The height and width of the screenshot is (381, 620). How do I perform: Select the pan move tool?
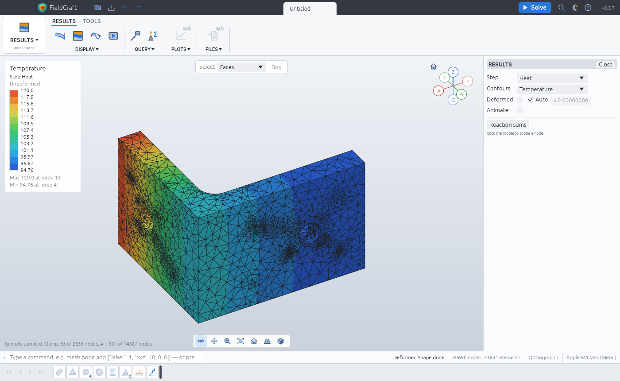[214, 341]
